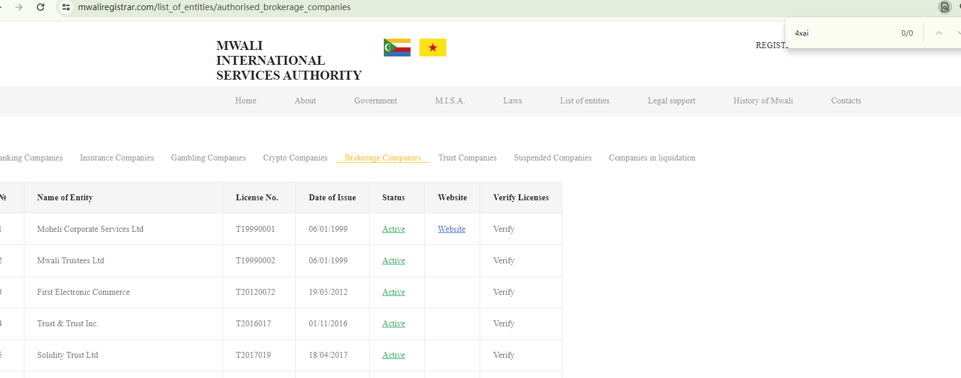This screenshot has width=961, height=378.
Task: Select First Electronic Commerce name
Action: pos(83,292)
